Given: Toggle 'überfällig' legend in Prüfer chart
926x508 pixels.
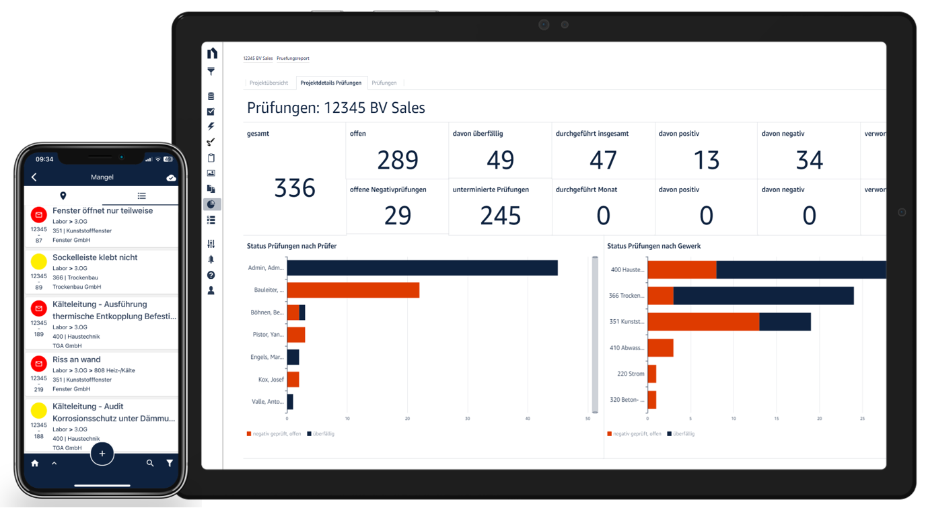Looking at the screenshot, I should point(321,434).
